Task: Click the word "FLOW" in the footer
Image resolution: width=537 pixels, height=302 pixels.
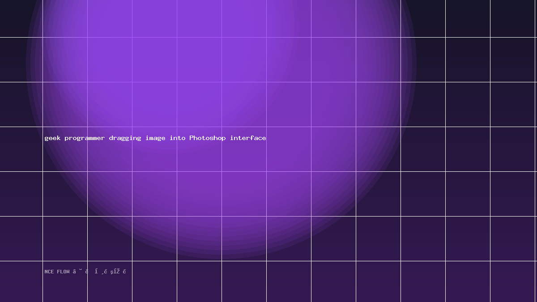Action: (x=64, y=272)
